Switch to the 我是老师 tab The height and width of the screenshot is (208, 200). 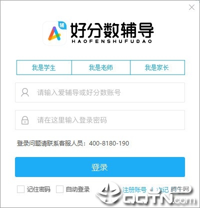(101, 67)
